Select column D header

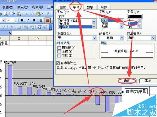[38, 38]
